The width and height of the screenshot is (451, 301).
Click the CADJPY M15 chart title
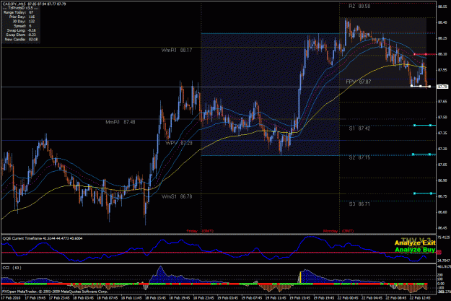[x=34, y=4]
